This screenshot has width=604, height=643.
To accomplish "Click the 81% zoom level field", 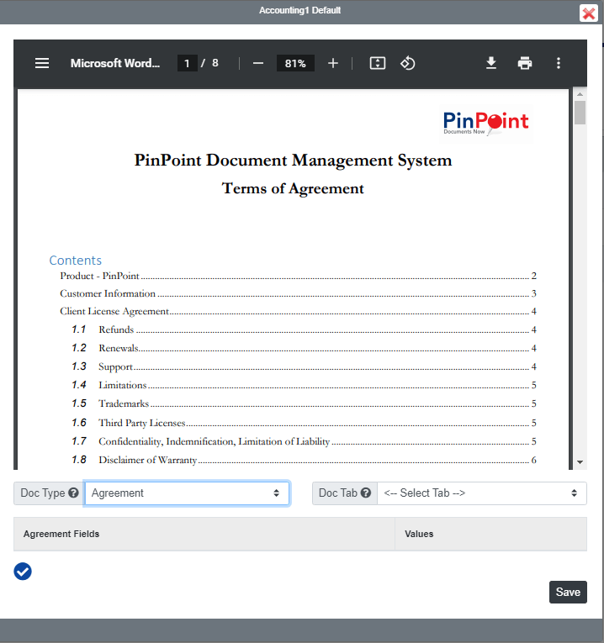I will pyautogui.click(x=295, y=63).
